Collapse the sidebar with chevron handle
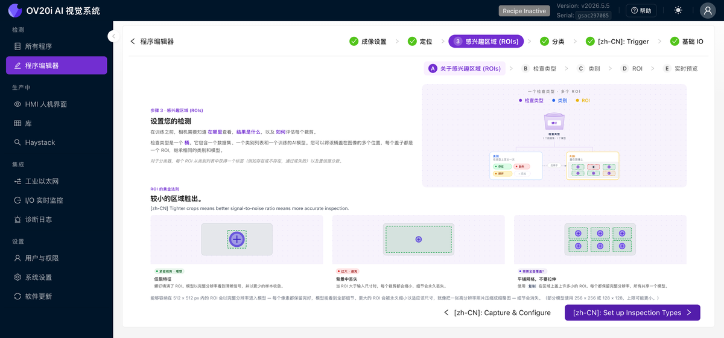 tap(113, 36)
